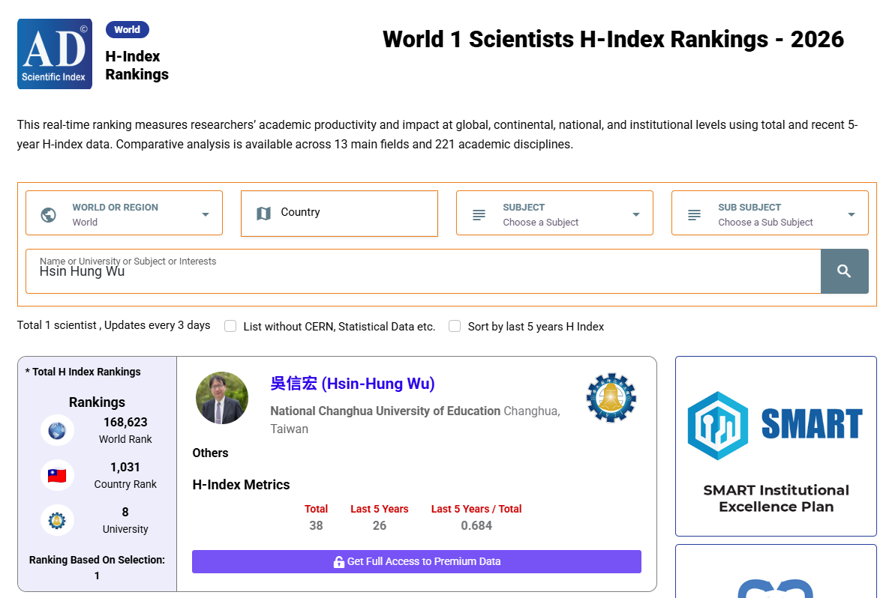This screenshot has width=886, height=598.
Task: Click the map icon in Country field
Action: click(263, 213)
